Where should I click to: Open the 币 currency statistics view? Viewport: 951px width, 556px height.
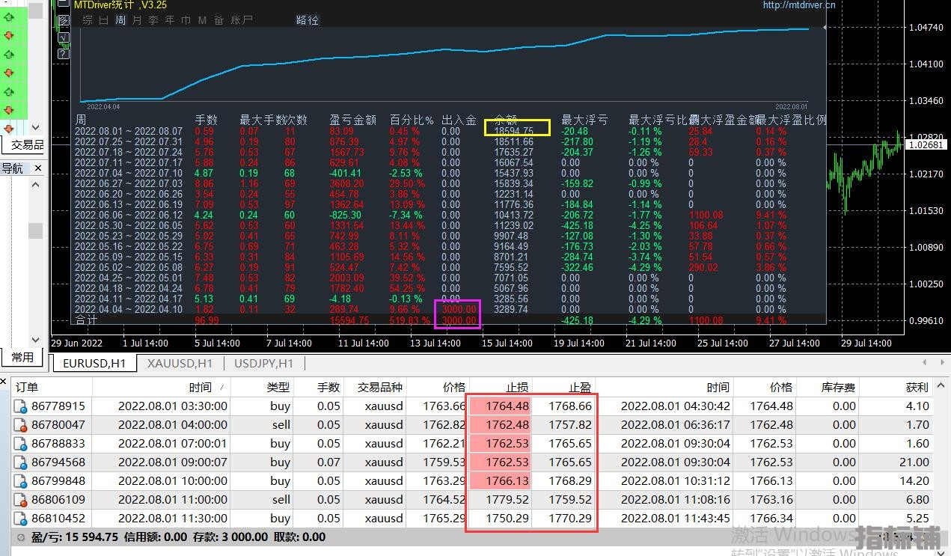pos(186,20)
